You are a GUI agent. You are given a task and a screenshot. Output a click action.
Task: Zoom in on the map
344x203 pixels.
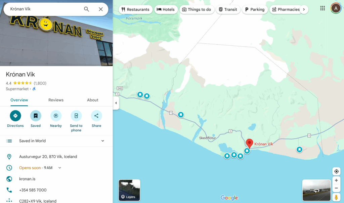pos(336,180)
